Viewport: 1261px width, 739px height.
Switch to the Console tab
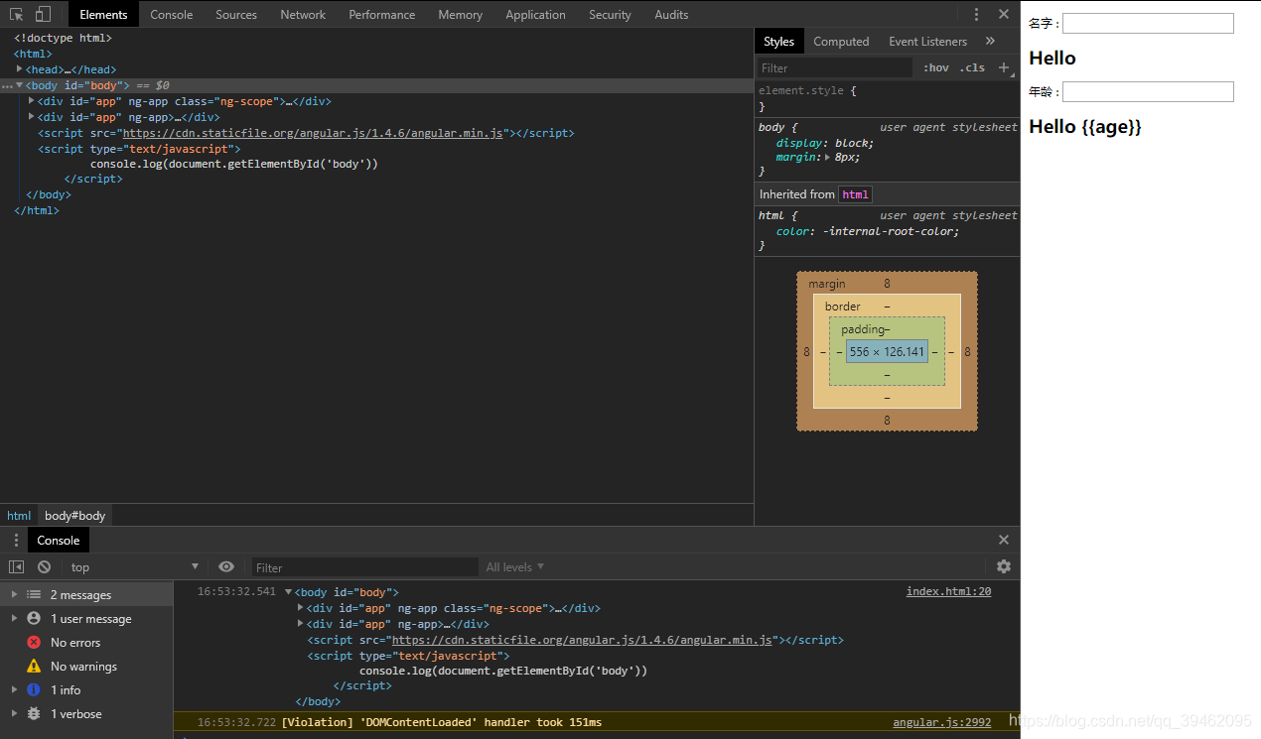171,14
